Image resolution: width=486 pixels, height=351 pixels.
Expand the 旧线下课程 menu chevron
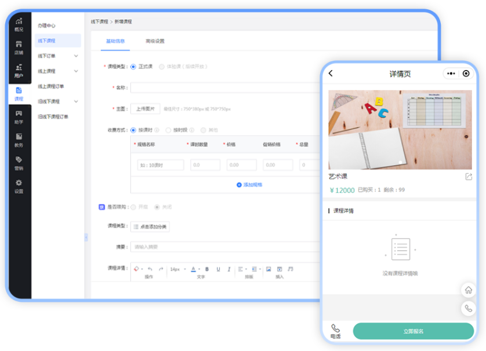[76, 101]
